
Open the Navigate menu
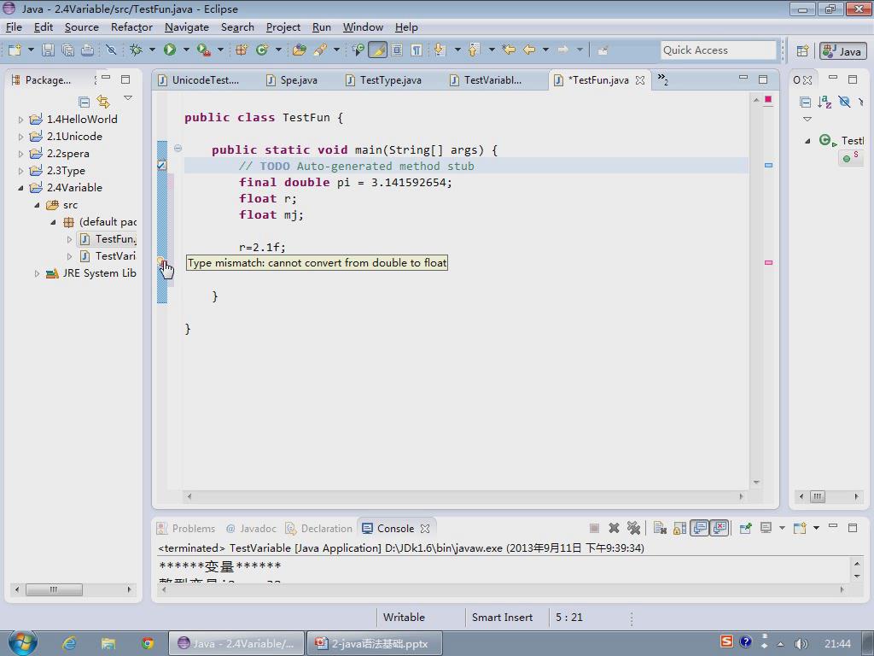[187, 26]
